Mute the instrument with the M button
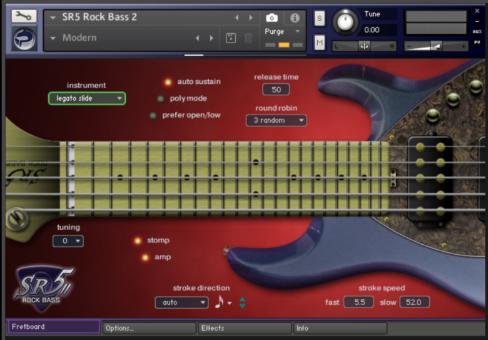The image size is (488, 340). point(319,42)
